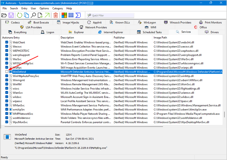Switch to the Drivers tab
This screenshot has height=160, width=227.
coord(212,32)
